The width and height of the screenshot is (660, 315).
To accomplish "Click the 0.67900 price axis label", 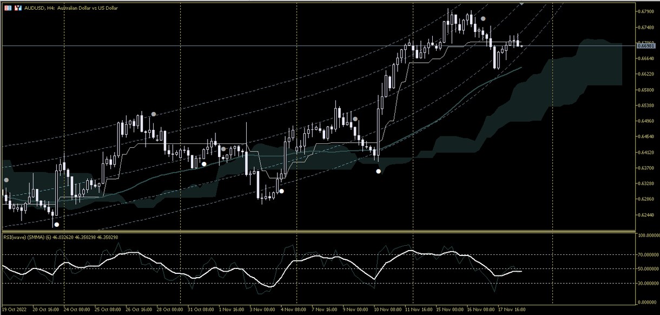I will pyautogui.click(x=646, y=11).
